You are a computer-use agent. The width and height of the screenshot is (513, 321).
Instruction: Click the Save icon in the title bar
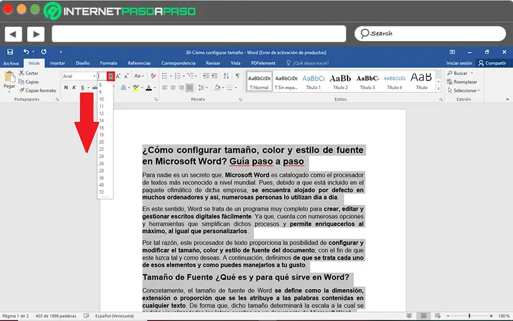[10, 51]
